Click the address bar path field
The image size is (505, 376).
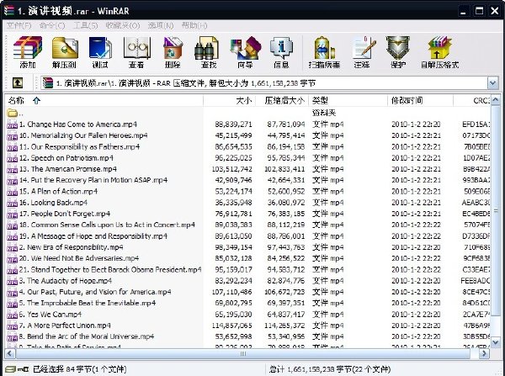tap(264, 83)
